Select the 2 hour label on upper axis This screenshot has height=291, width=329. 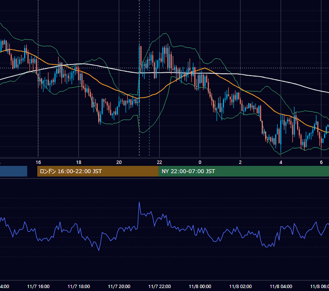240,162
